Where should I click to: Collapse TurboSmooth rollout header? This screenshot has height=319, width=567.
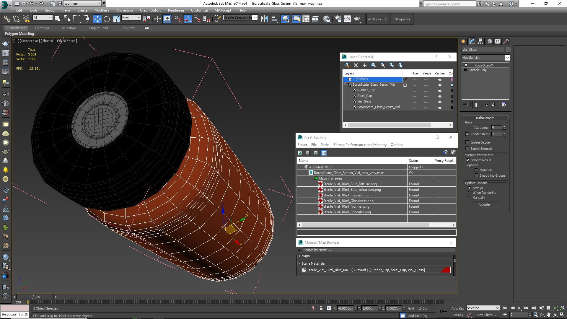click(485, 118)
